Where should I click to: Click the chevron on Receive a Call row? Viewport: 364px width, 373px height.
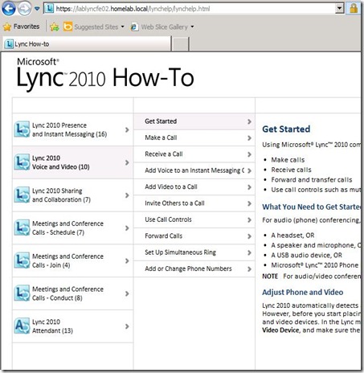click(249, 154)
